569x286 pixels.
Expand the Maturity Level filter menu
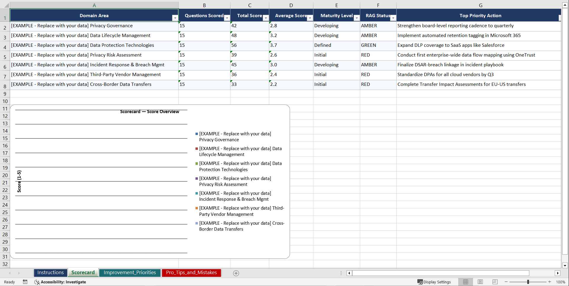(x=357, y=18)
